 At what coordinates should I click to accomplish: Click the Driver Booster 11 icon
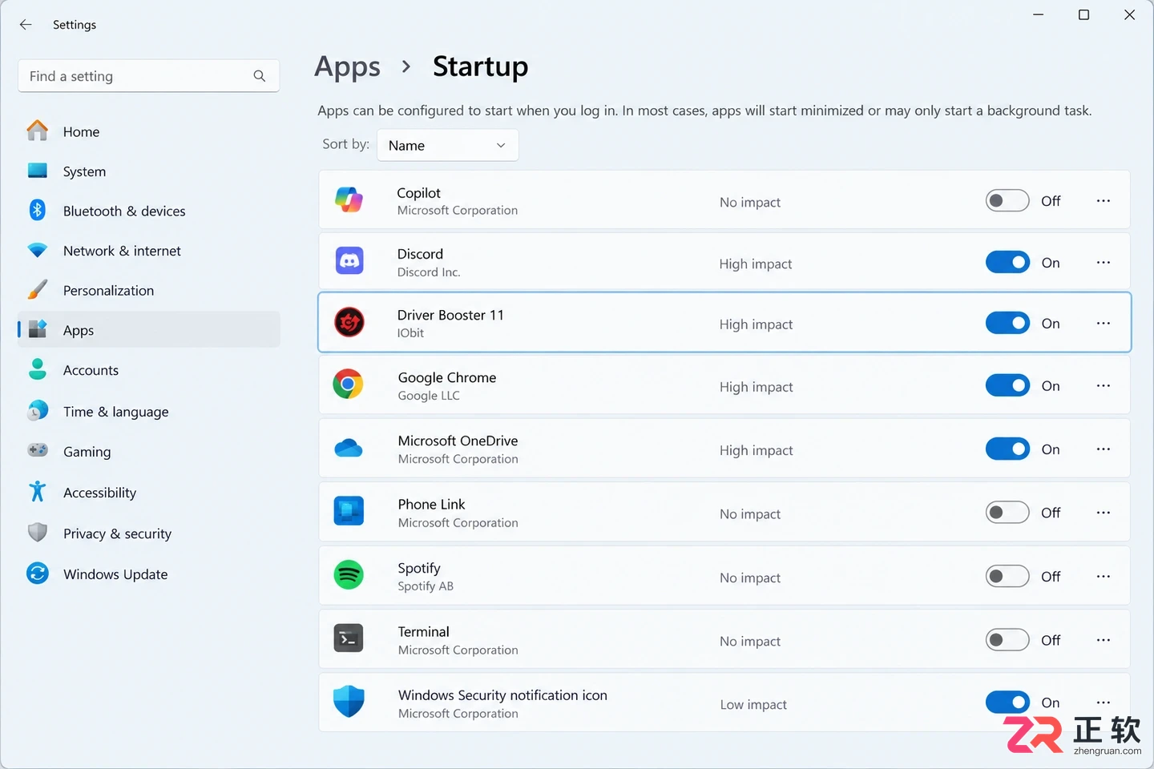click(x=349, y=322)
